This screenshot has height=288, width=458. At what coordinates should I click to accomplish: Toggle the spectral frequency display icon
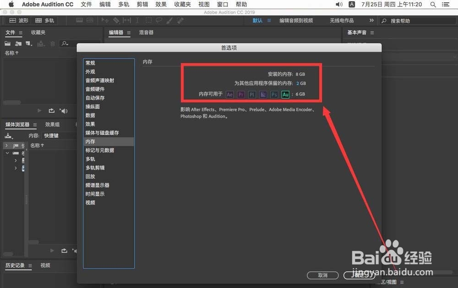[x=79, y=20]
